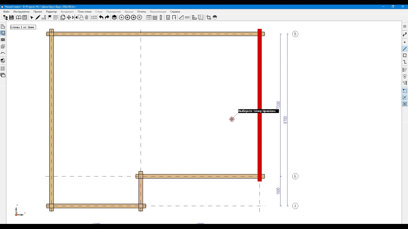Toggle floor plan mode in left sidebar
The height and width of the screenshot is (229, 408).
pos(3,33)
